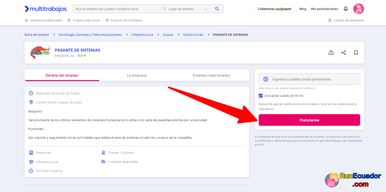Click the badge icon beside Trainee / Pasante
Viewport: 386px width, 192px height.
click(x=103, y=153)
